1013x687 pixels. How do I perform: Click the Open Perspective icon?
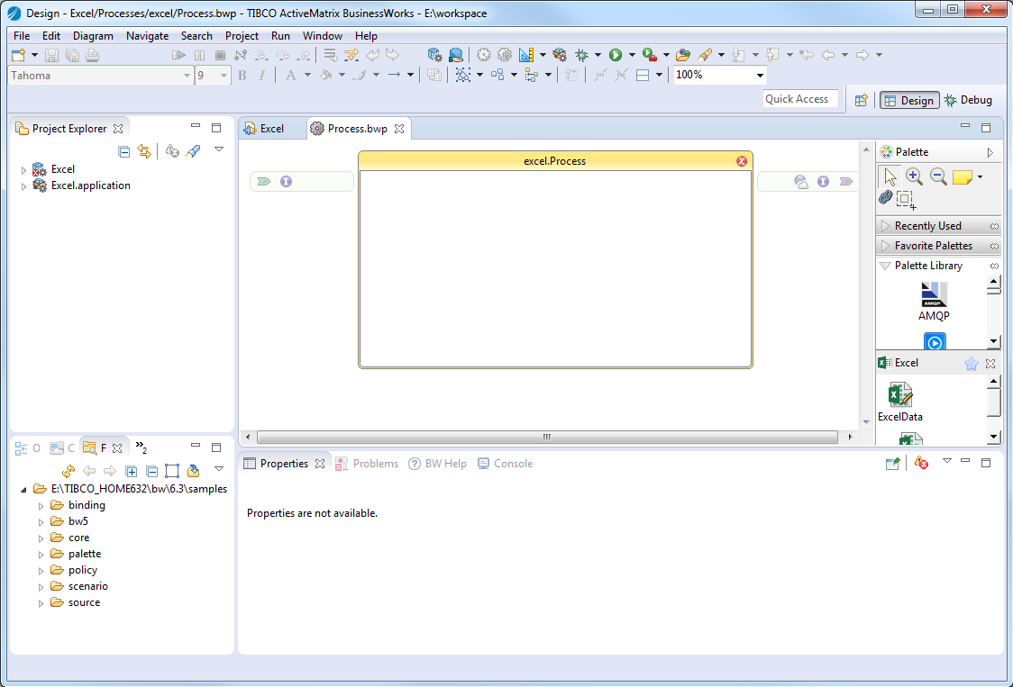(x=861, y=100)
